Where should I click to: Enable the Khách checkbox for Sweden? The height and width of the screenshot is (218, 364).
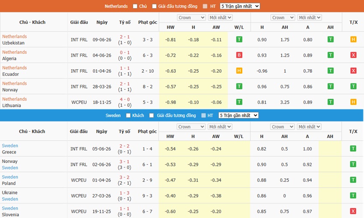click(128, 115)
